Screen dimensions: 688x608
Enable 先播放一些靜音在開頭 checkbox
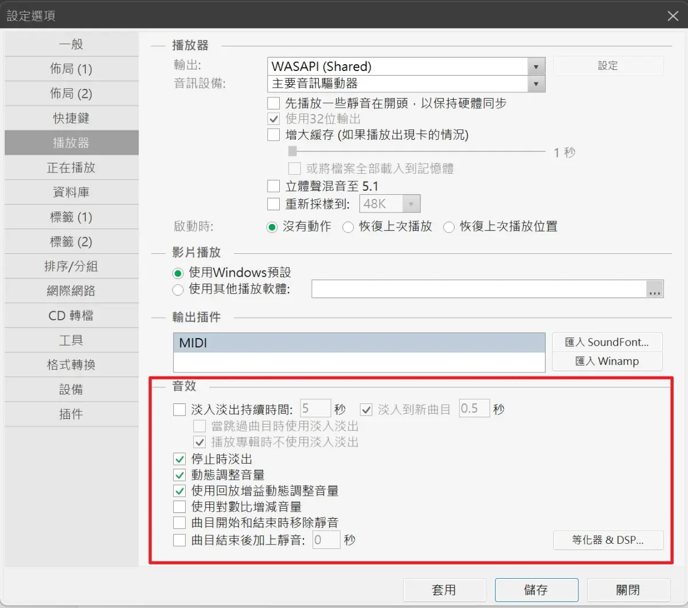click(x=274, y=103)
